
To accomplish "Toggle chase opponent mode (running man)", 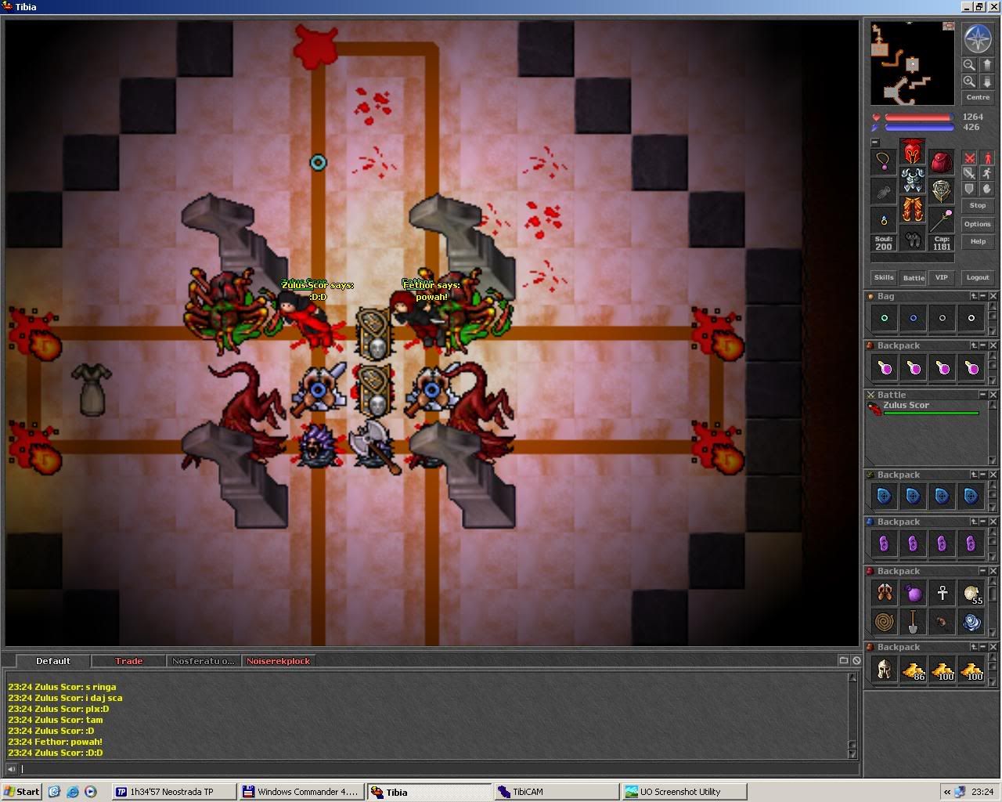I will (x=987, y=173).
